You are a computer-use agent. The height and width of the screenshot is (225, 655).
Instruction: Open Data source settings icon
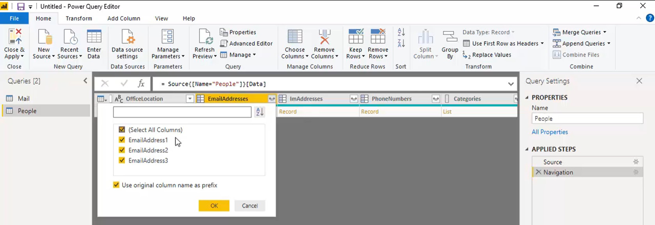pos(127,37)
